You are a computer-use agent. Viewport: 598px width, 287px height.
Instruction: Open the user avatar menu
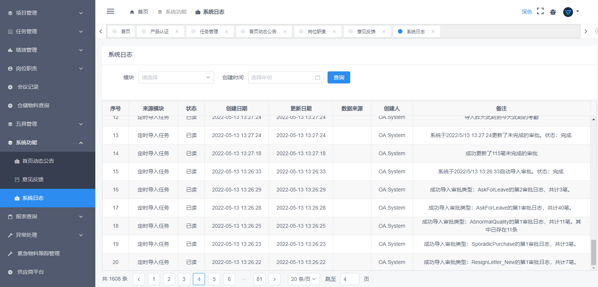coord(568,12)
